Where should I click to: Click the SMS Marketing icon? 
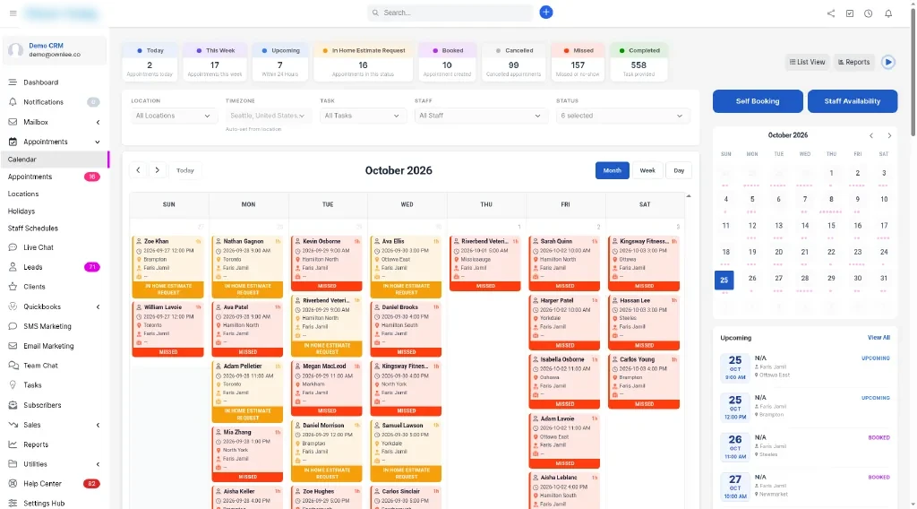pyautogui.click(x=13, y=326)
